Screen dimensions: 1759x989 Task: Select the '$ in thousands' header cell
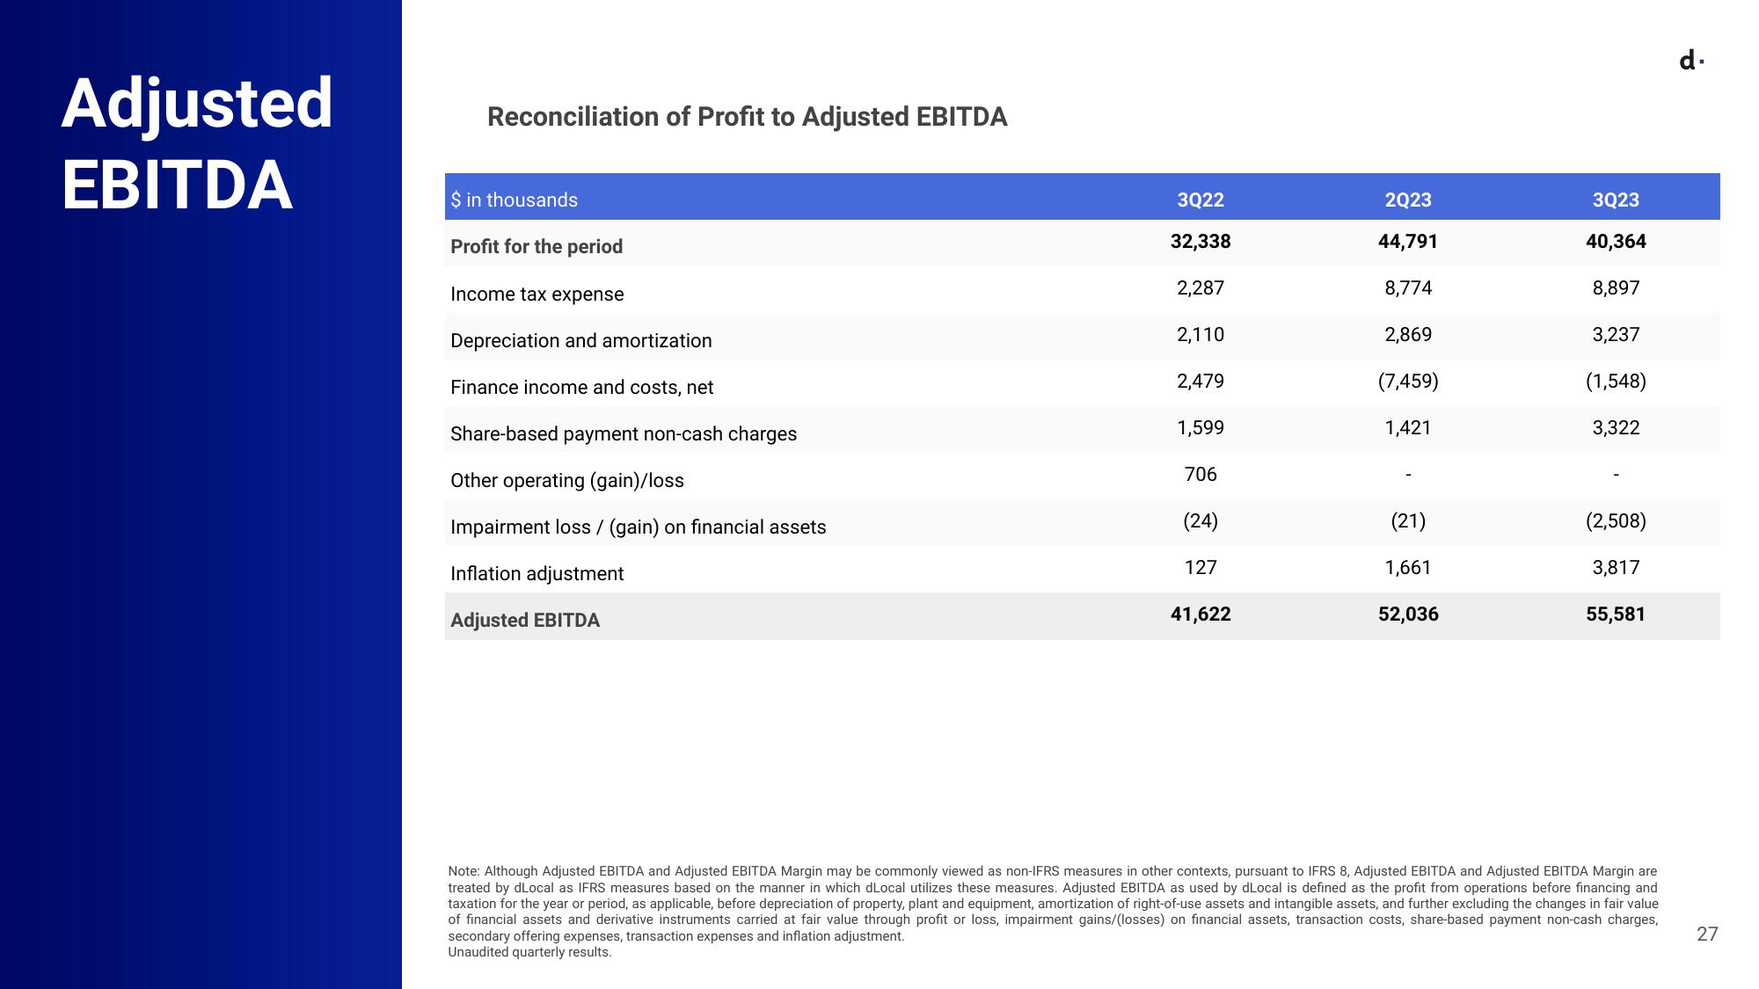(514, 200)
